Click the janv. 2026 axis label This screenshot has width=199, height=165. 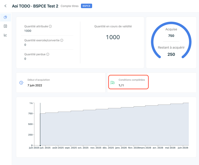121,148
